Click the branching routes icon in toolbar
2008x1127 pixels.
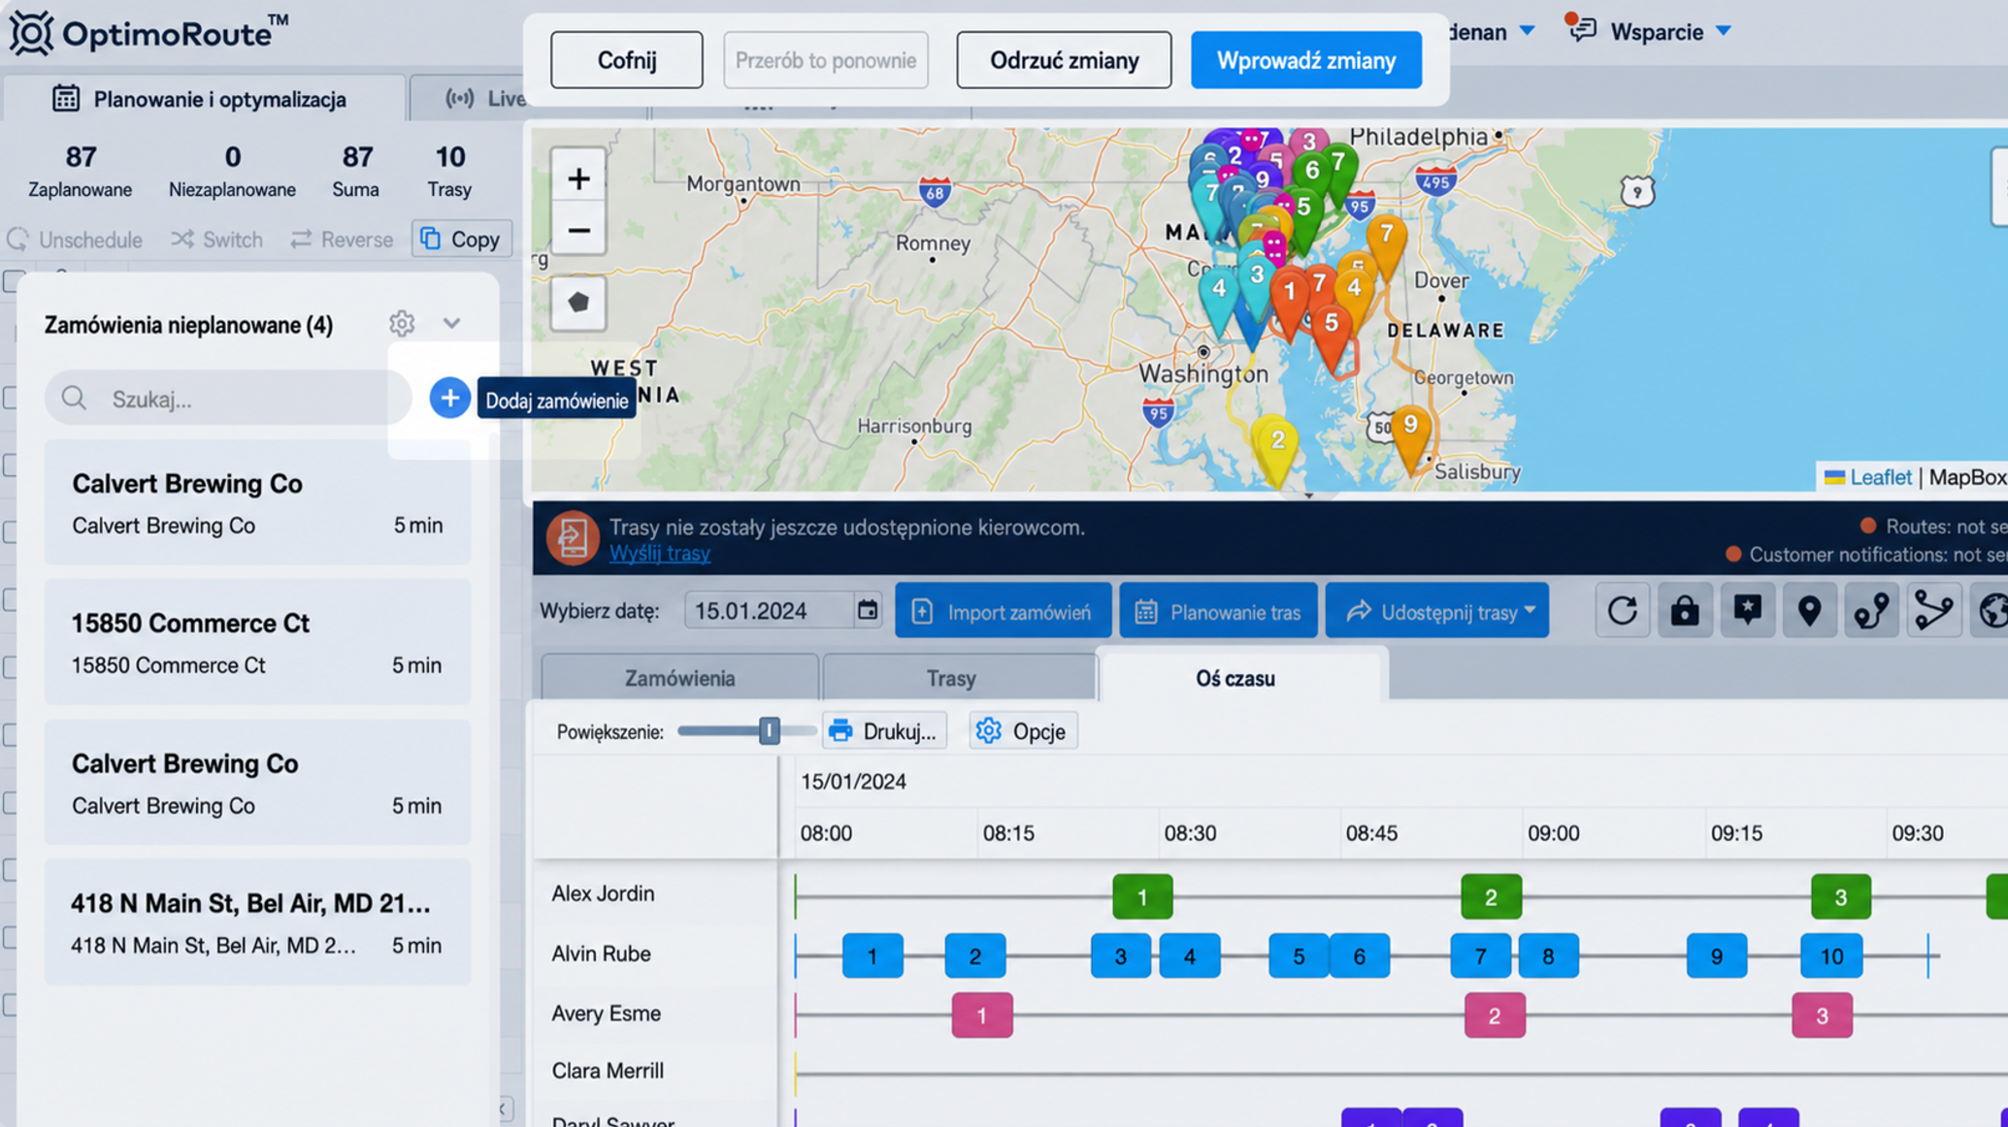point(1933,611)
